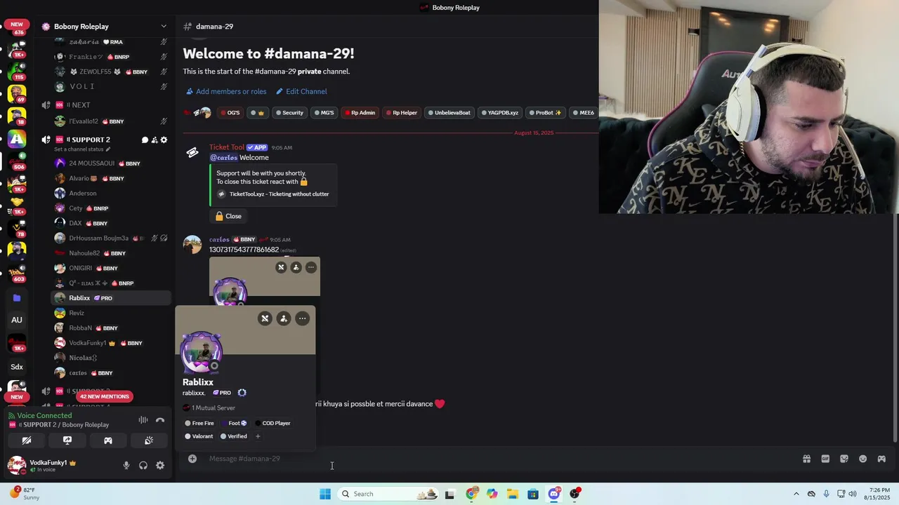Open User Settings gear

coord(160,465)
